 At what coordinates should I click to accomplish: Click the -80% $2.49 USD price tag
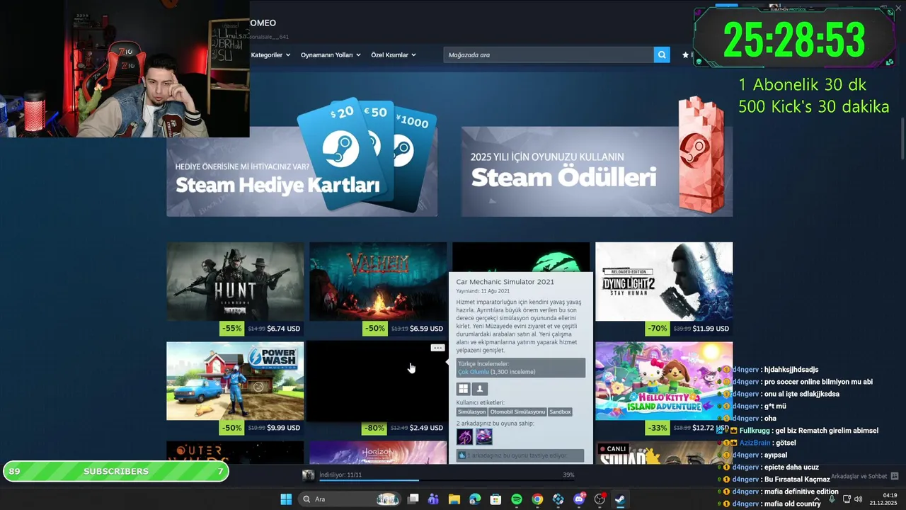tap(405, 428)
